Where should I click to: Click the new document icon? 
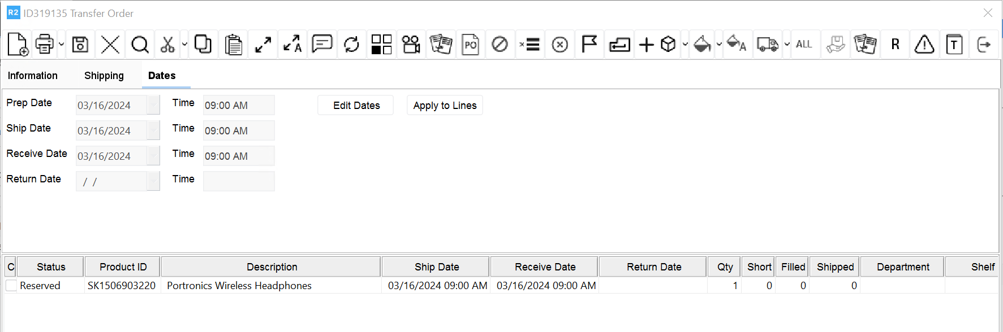(18, 44)
